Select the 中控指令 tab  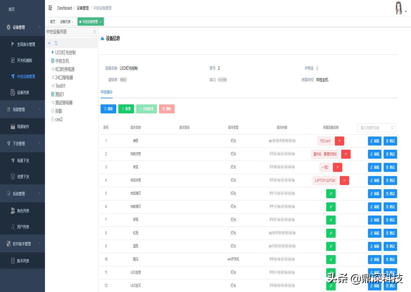tap(107, 92)
